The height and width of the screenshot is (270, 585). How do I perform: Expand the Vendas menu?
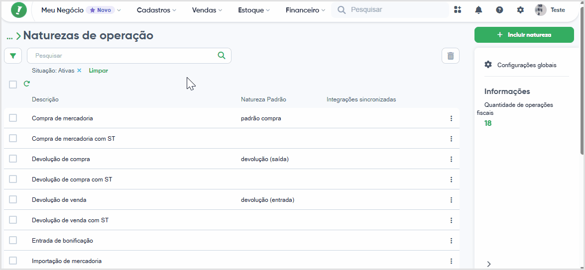click(207, 10)
